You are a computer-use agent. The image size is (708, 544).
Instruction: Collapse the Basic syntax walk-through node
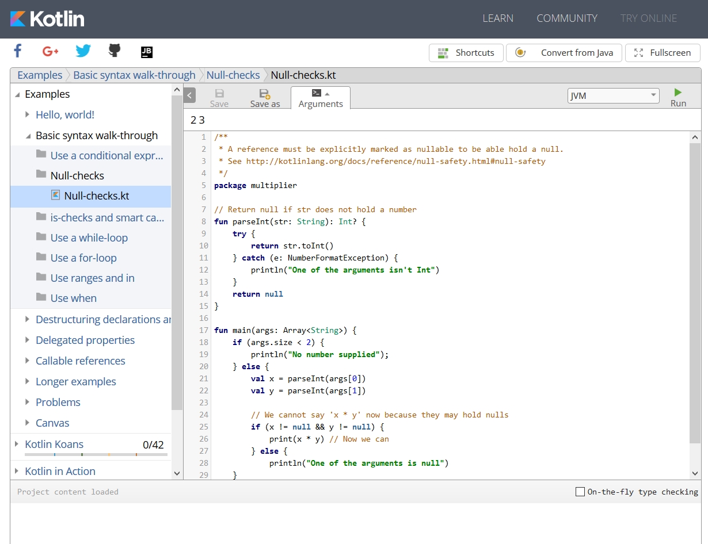pos(27,136)
